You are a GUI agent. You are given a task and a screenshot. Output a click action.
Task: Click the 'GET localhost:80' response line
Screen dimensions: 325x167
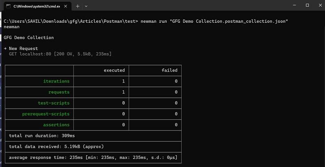pyautogui.click(x=60, y=54)
